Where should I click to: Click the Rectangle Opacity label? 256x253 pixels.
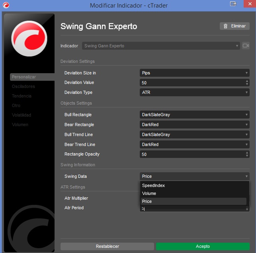click(x=82, y=154)
